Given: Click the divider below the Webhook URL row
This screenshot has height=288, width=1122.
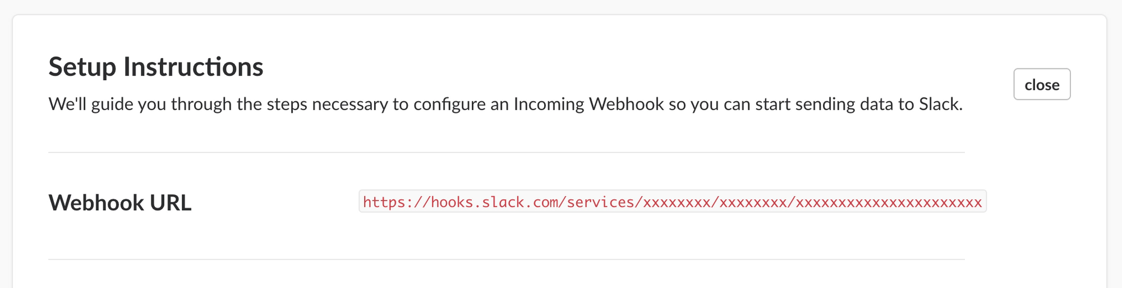Looking at the screenshot, I should click(506, 259).
